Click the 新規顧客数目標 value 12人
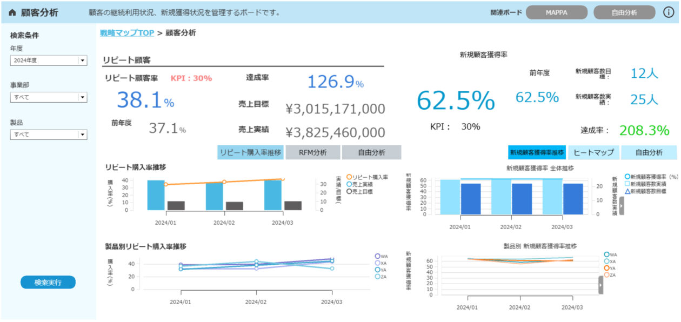 [x=644, y=73]
